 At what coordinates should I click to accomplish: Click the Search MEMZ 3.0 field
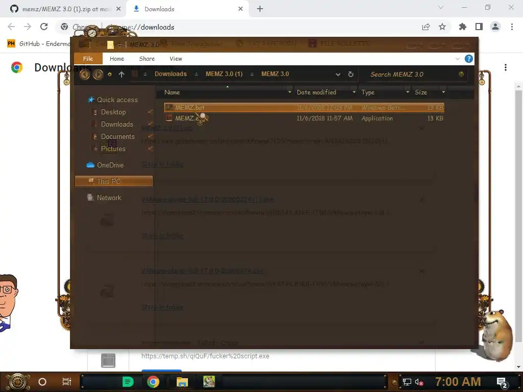click(x=413, y=75)
